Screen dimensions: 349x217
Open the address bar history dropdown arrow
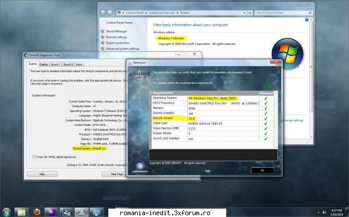(244, 13)
